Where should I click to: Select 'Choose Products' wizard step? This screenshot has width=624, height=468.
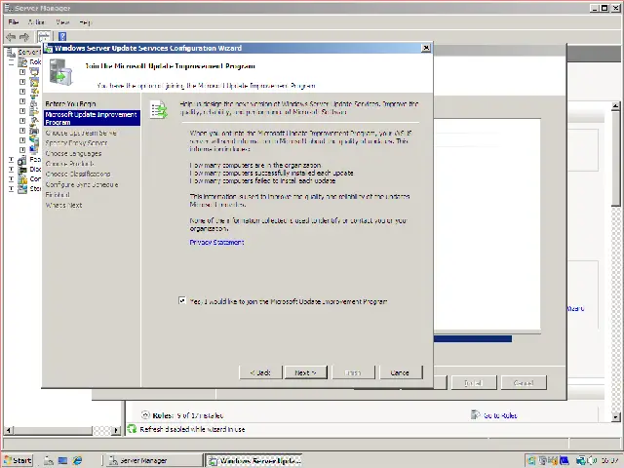(69, 164)
